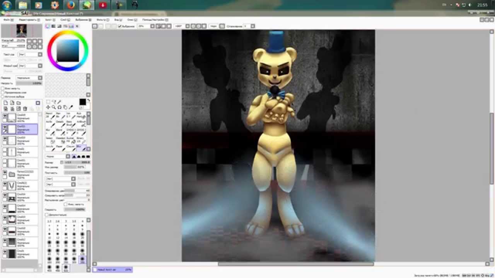The image size is (495, 278).
Task: Open the layer Текстура dropdown
Action: pyautogui.click(x=30, y=54)
